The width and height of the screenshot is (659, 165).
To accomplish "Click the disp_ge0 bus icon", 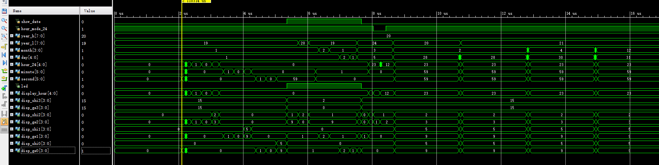I will pyautogui.click(x=18, y=151).
